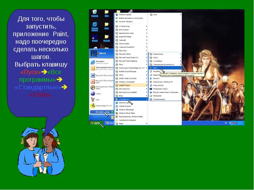
Task: Click the Пуск start button
Action: [x=96, y=123]
